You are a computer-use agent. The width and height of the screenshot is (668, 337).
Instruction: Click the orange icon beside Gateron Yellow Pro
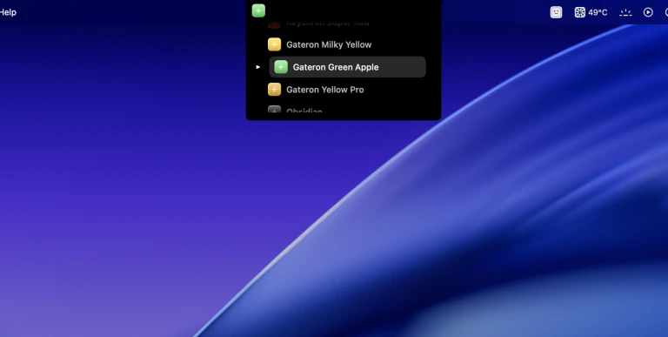[x=274, y=90]
